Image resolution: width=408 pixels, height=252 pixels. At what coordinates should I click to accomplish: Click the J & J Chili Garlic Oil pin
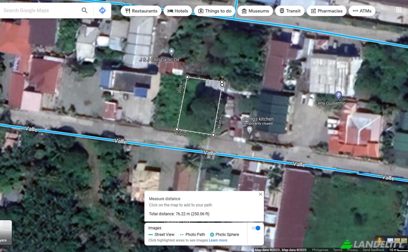pyautogui.click(x=171, y=52)
